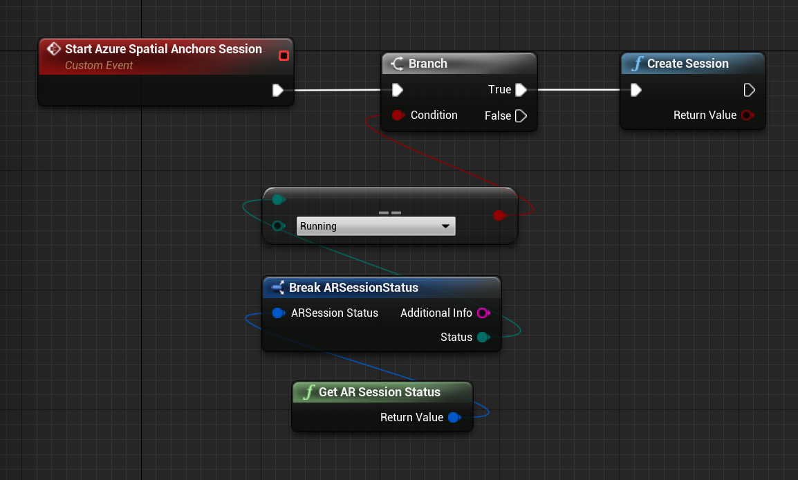Click Create Session execution output pin

tap(749, 90)
